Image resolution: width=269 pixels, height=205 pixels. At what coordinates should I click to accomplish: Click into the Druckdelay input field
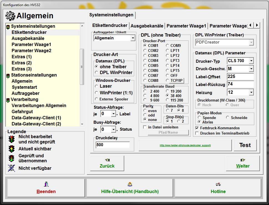click(x=112, y=145)
